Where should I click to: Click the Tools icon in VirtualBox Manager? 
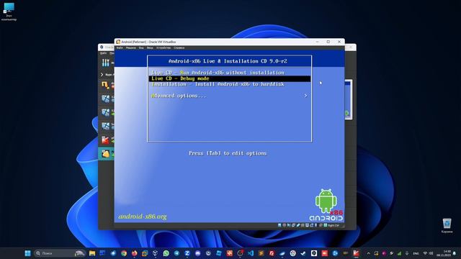[x=106, y=63]
